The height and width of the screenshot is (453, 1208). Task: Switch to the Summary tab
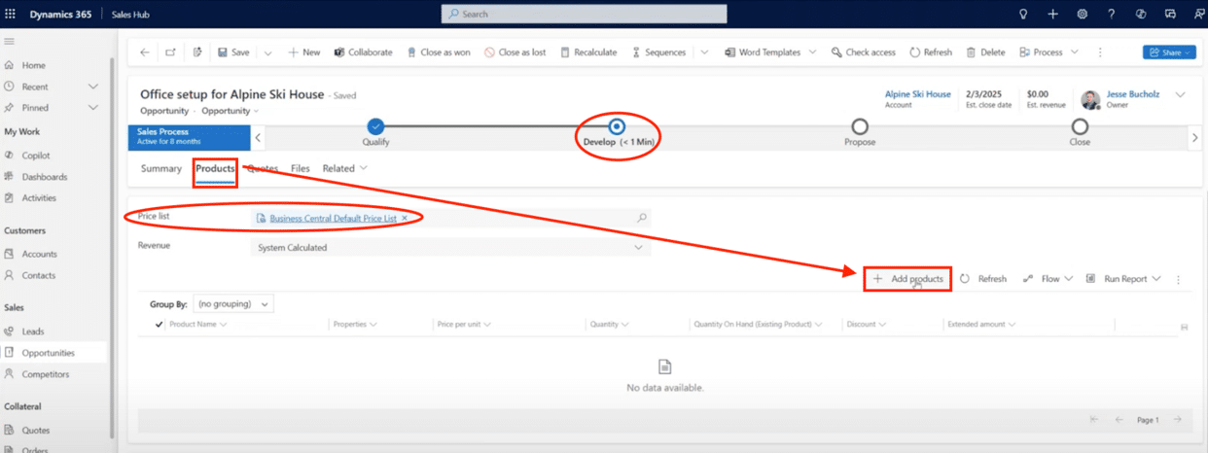pos(160,168)
